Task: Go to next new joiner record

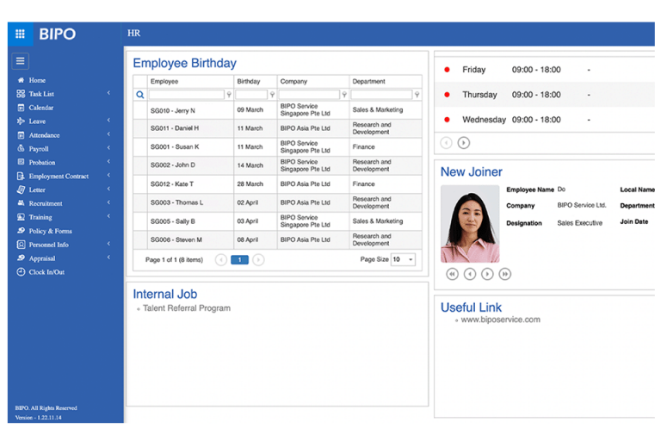Action: [x=487, y=274]
